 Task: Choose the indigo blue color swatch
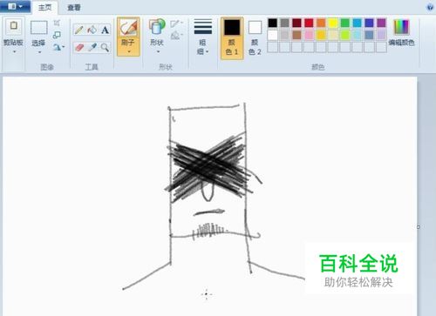[369, 23]
